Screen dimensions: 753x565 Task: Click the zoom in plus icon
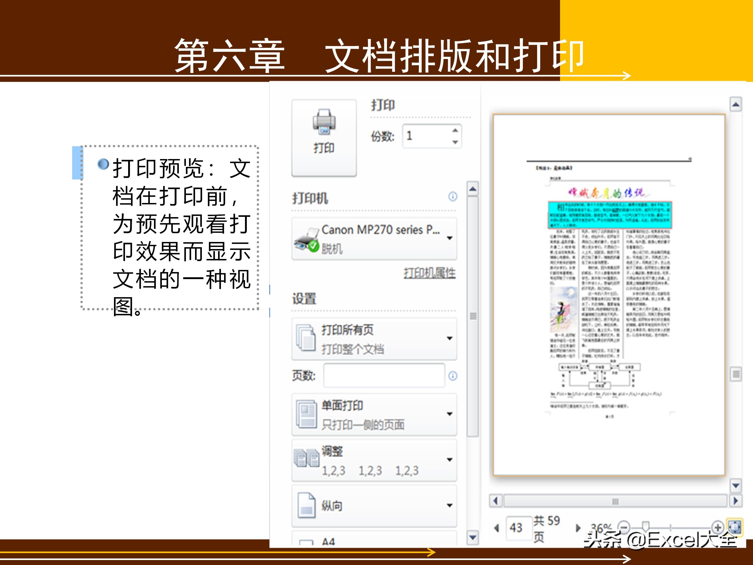[x=718, y=527]
